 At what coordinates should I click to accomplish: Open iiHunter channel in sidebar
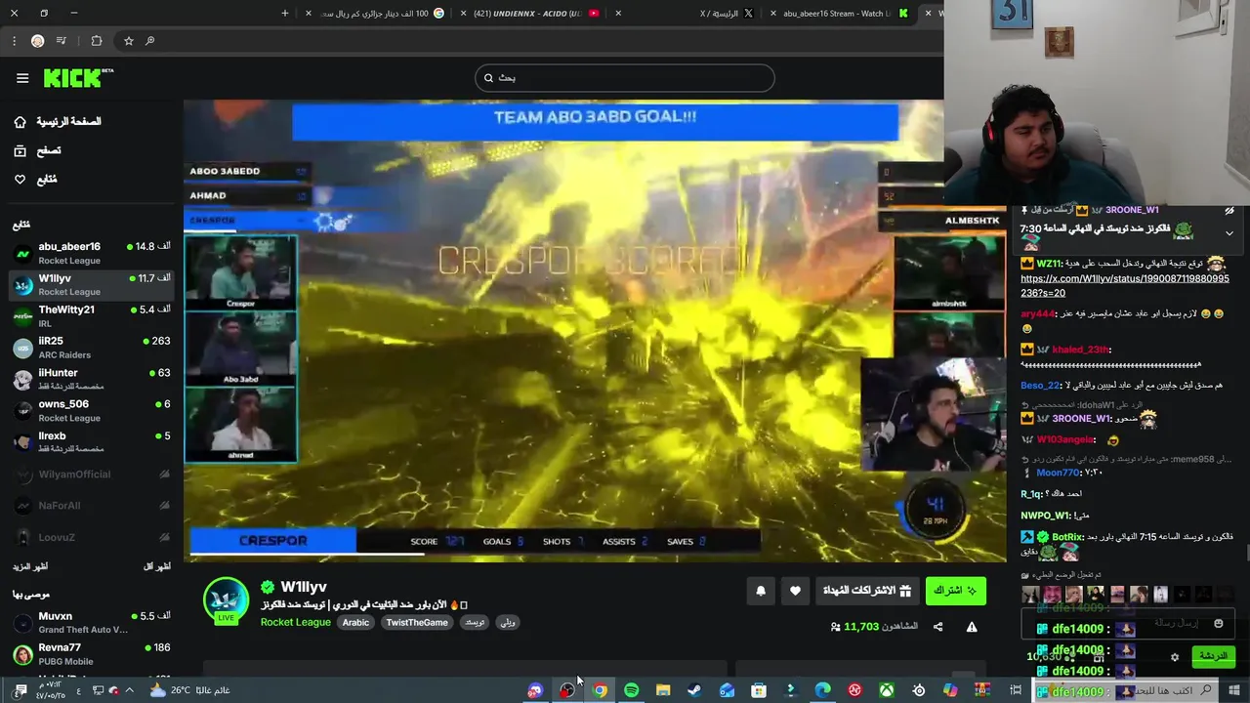point(92,379)
